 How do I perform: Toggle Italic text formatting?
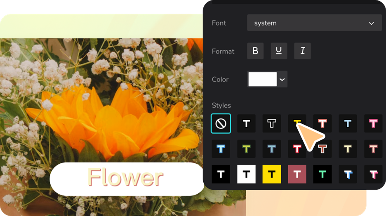(302, 51)
